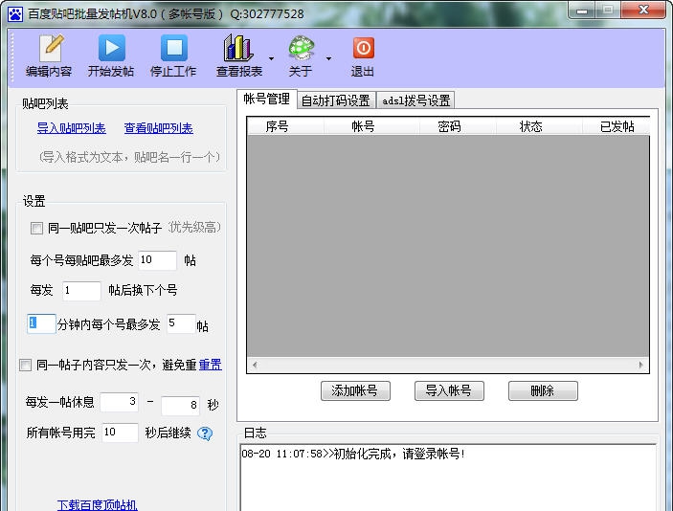This screenshot has height=511, width=673.
Task: Click the Baidu paw icon in title bar
Action: [x=15, y=13]
